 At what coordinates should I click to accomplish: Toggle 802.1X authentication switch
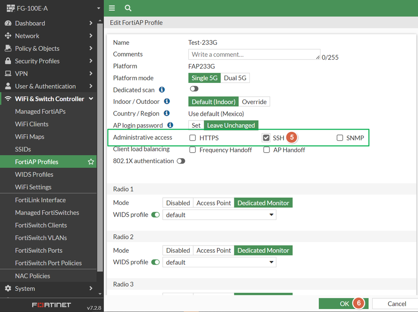coord(181,161)
